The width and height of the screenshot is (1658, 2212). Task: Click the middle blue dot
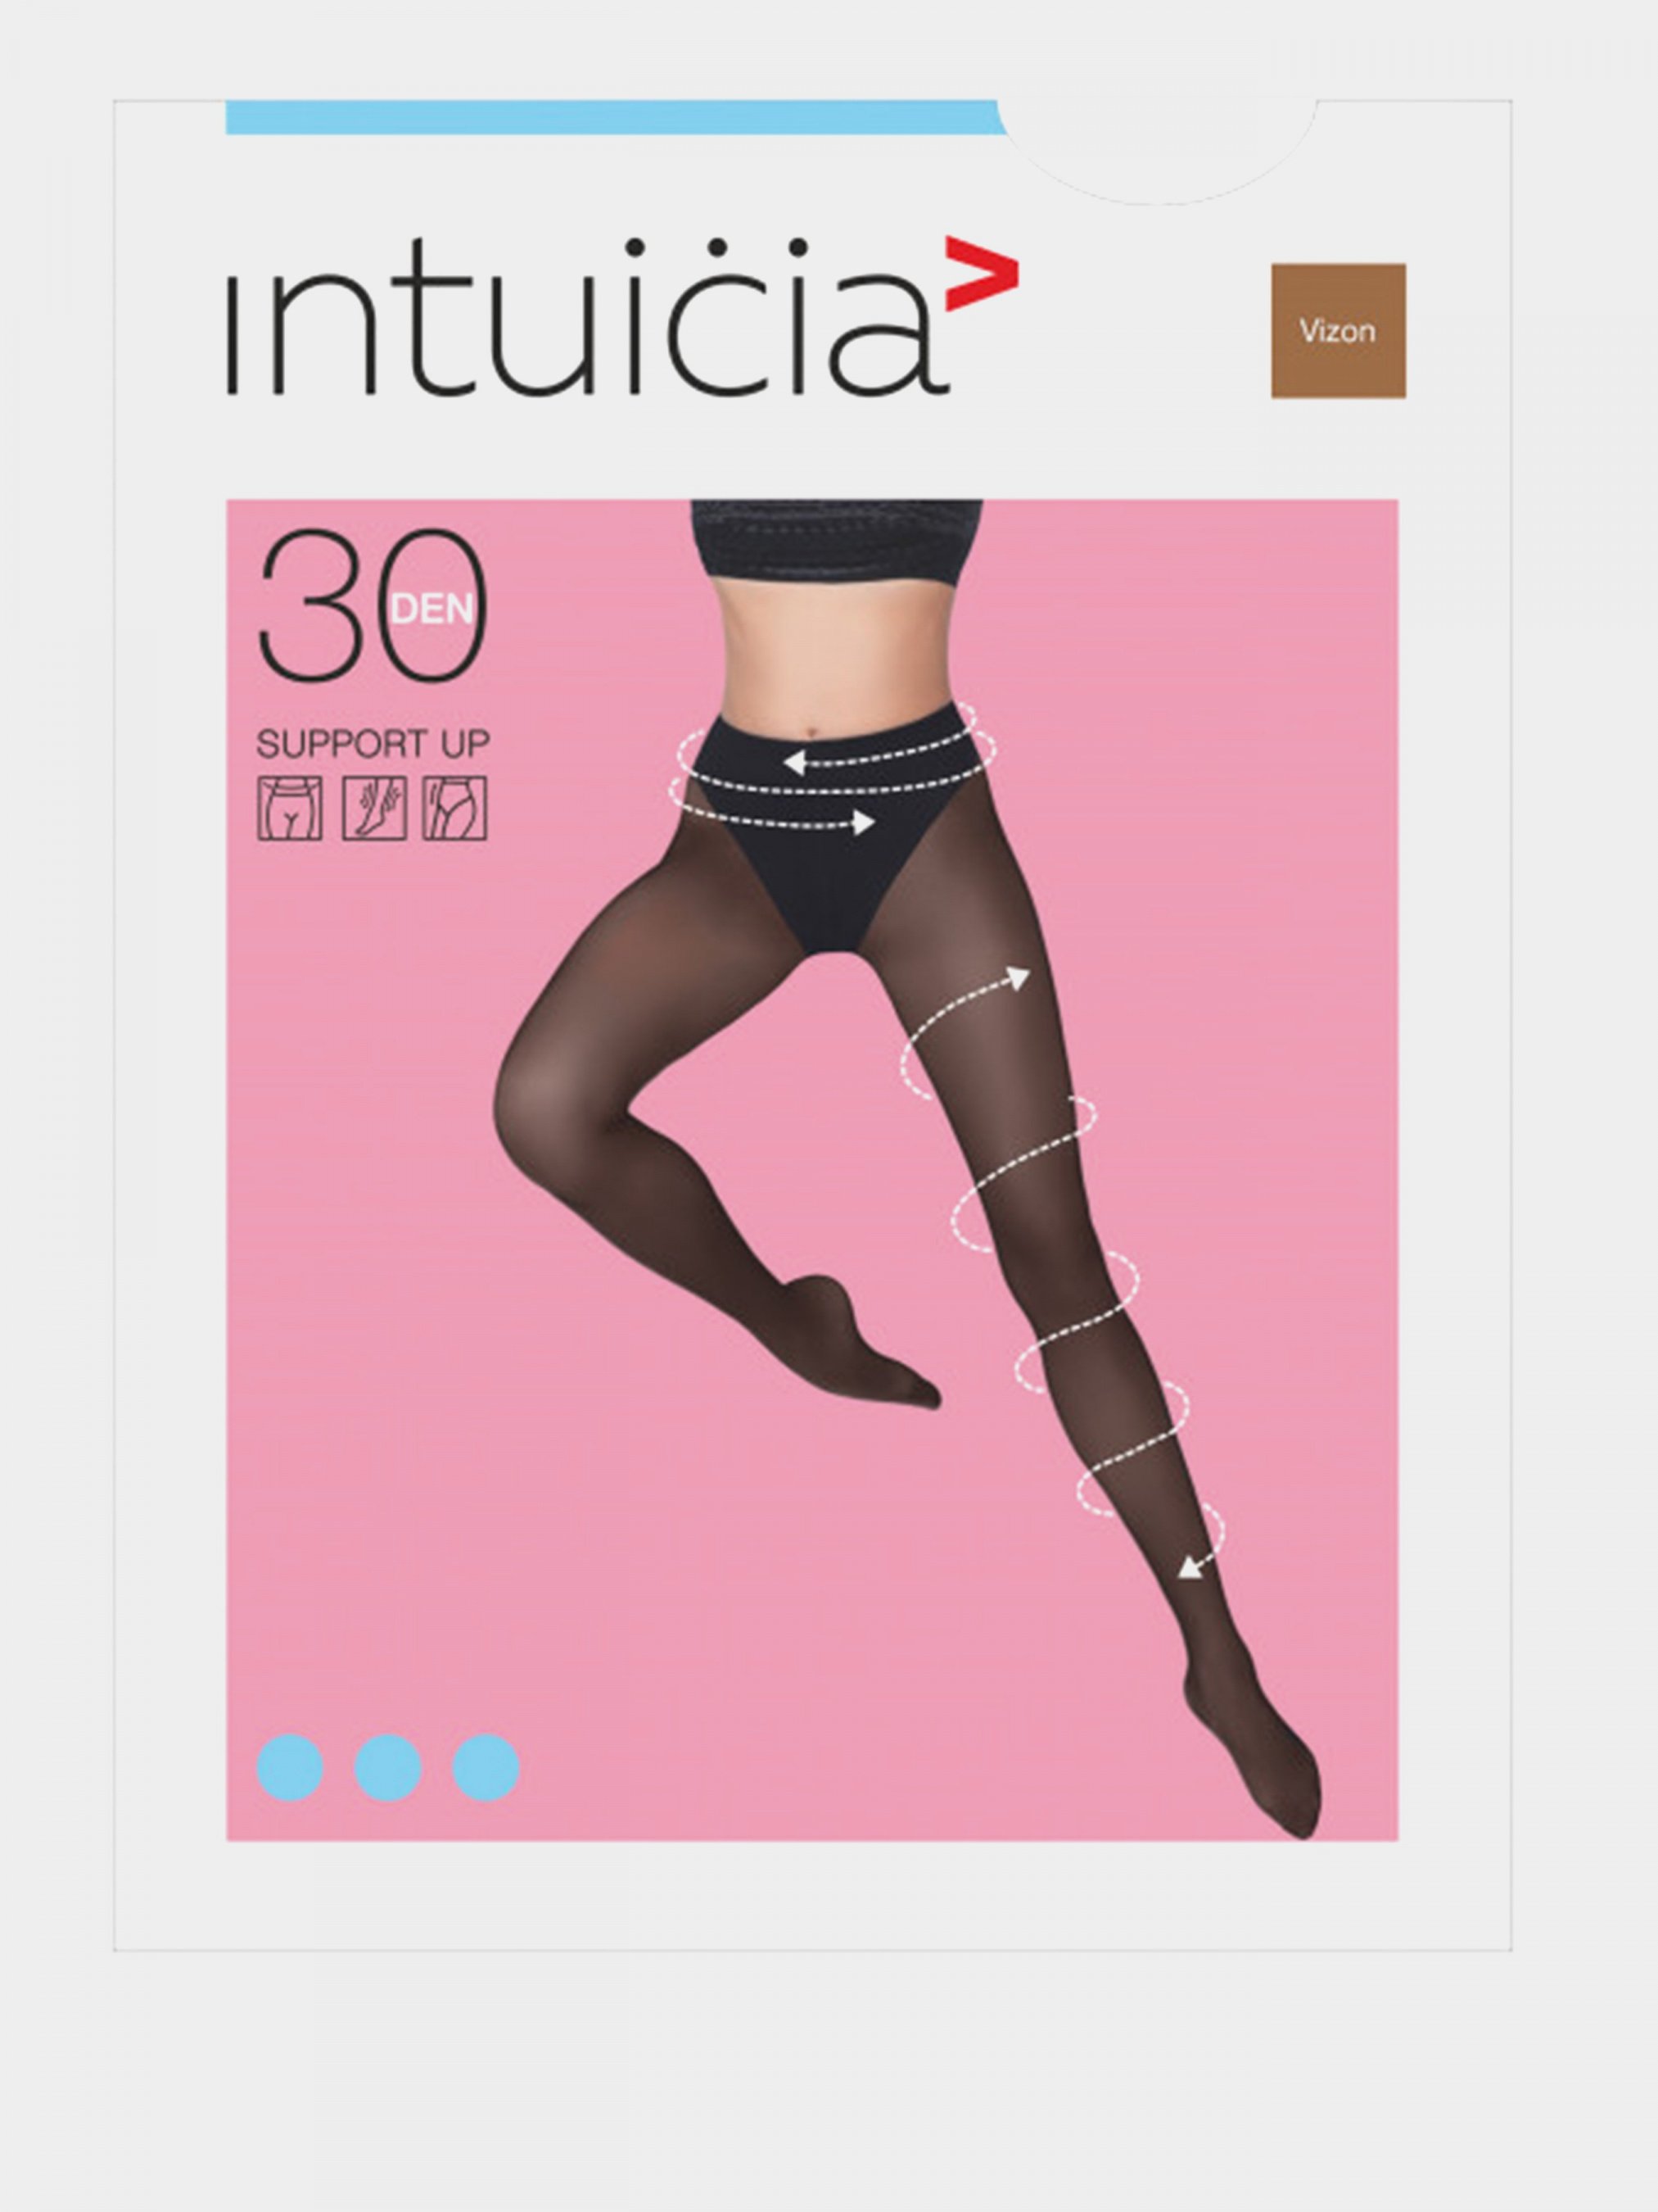tap(388, 1768)
